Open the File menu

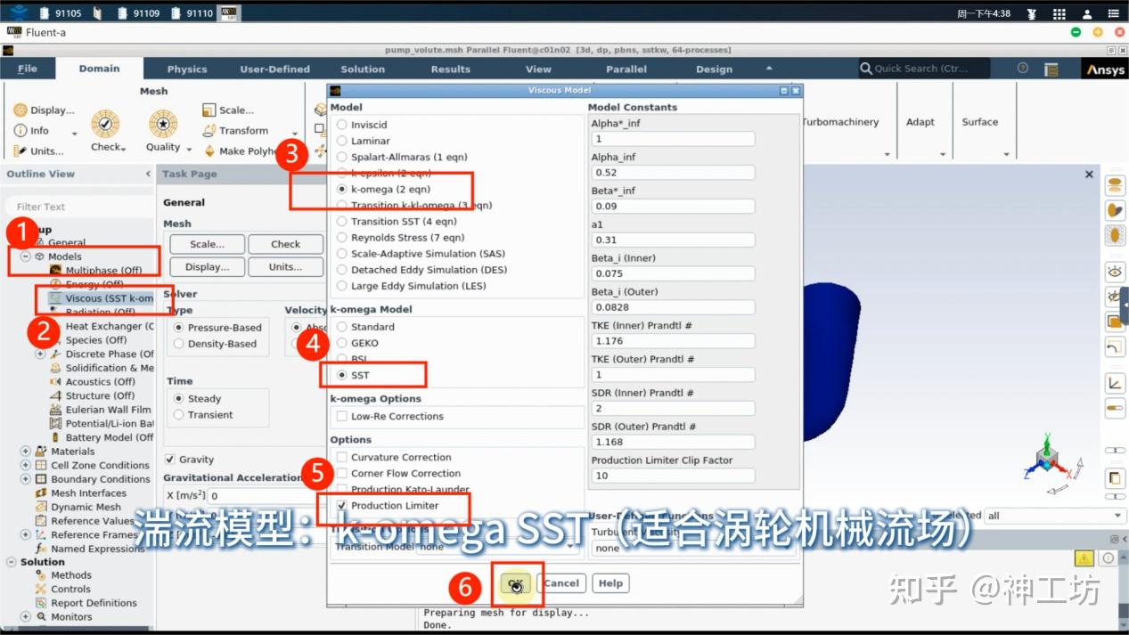click(28, 69)
